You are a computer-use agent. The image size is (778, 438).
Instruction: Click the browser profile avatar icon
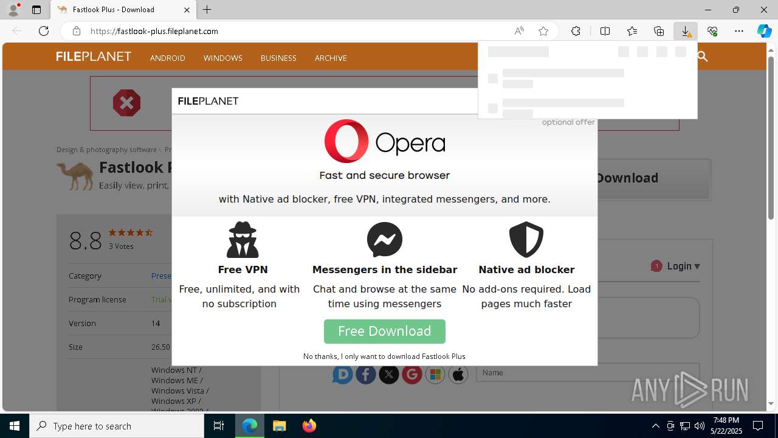13,9
